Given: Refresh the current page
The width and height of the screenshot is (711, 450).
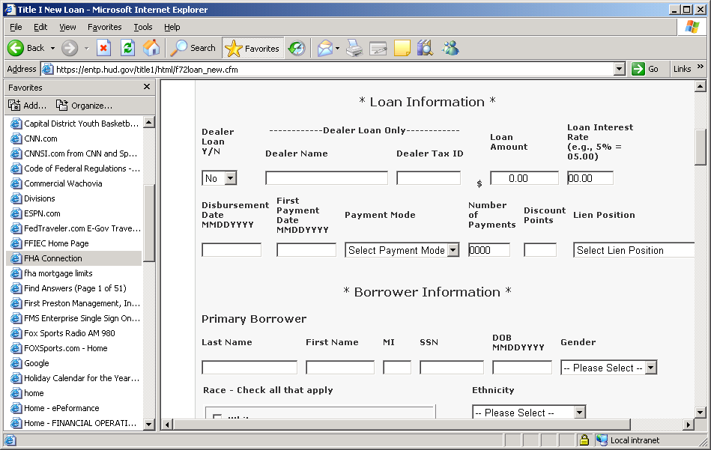Looking at the screenshot, I should tap(127, 49).
